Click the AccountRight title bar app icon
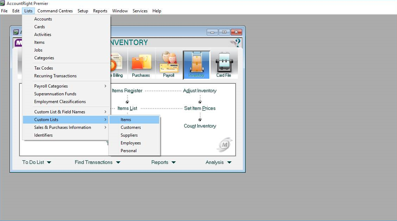The image size is (397, 221). point(2,3)
